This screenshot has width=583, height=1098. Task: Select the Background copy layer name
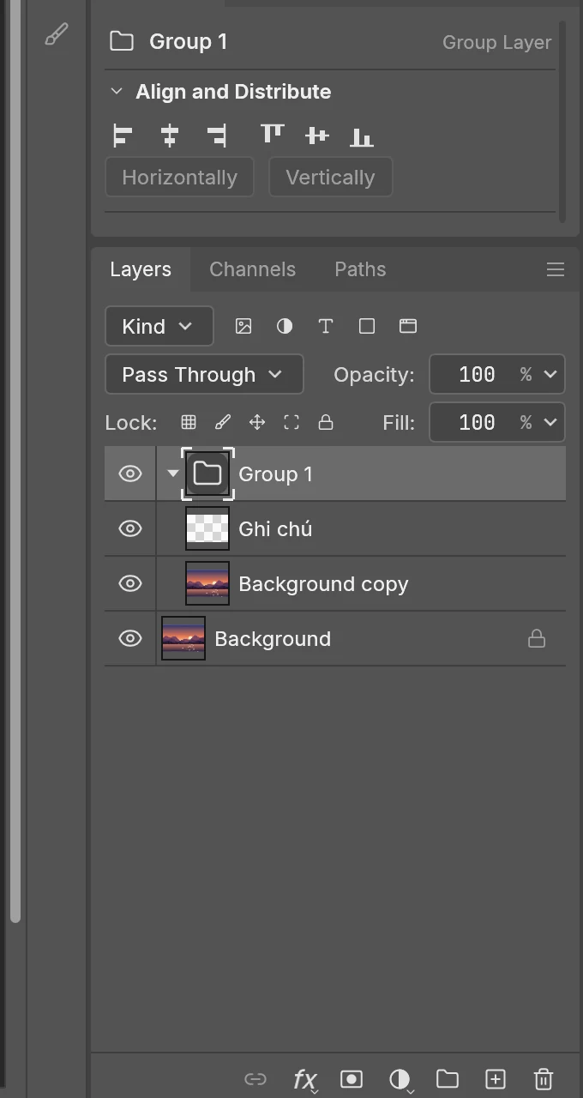click(x=323, y=584)
